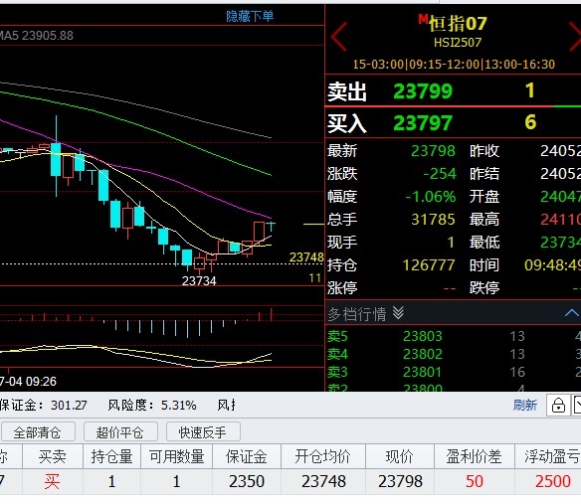Go to next contract with right red arrow
The width and height of the screenshot is (581, 504).
[575, 36]
